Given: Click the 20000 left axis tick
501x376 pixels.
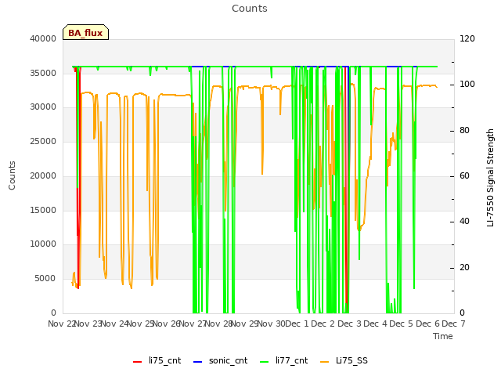Looking at the screenshot, I should [x=43, y=175].
